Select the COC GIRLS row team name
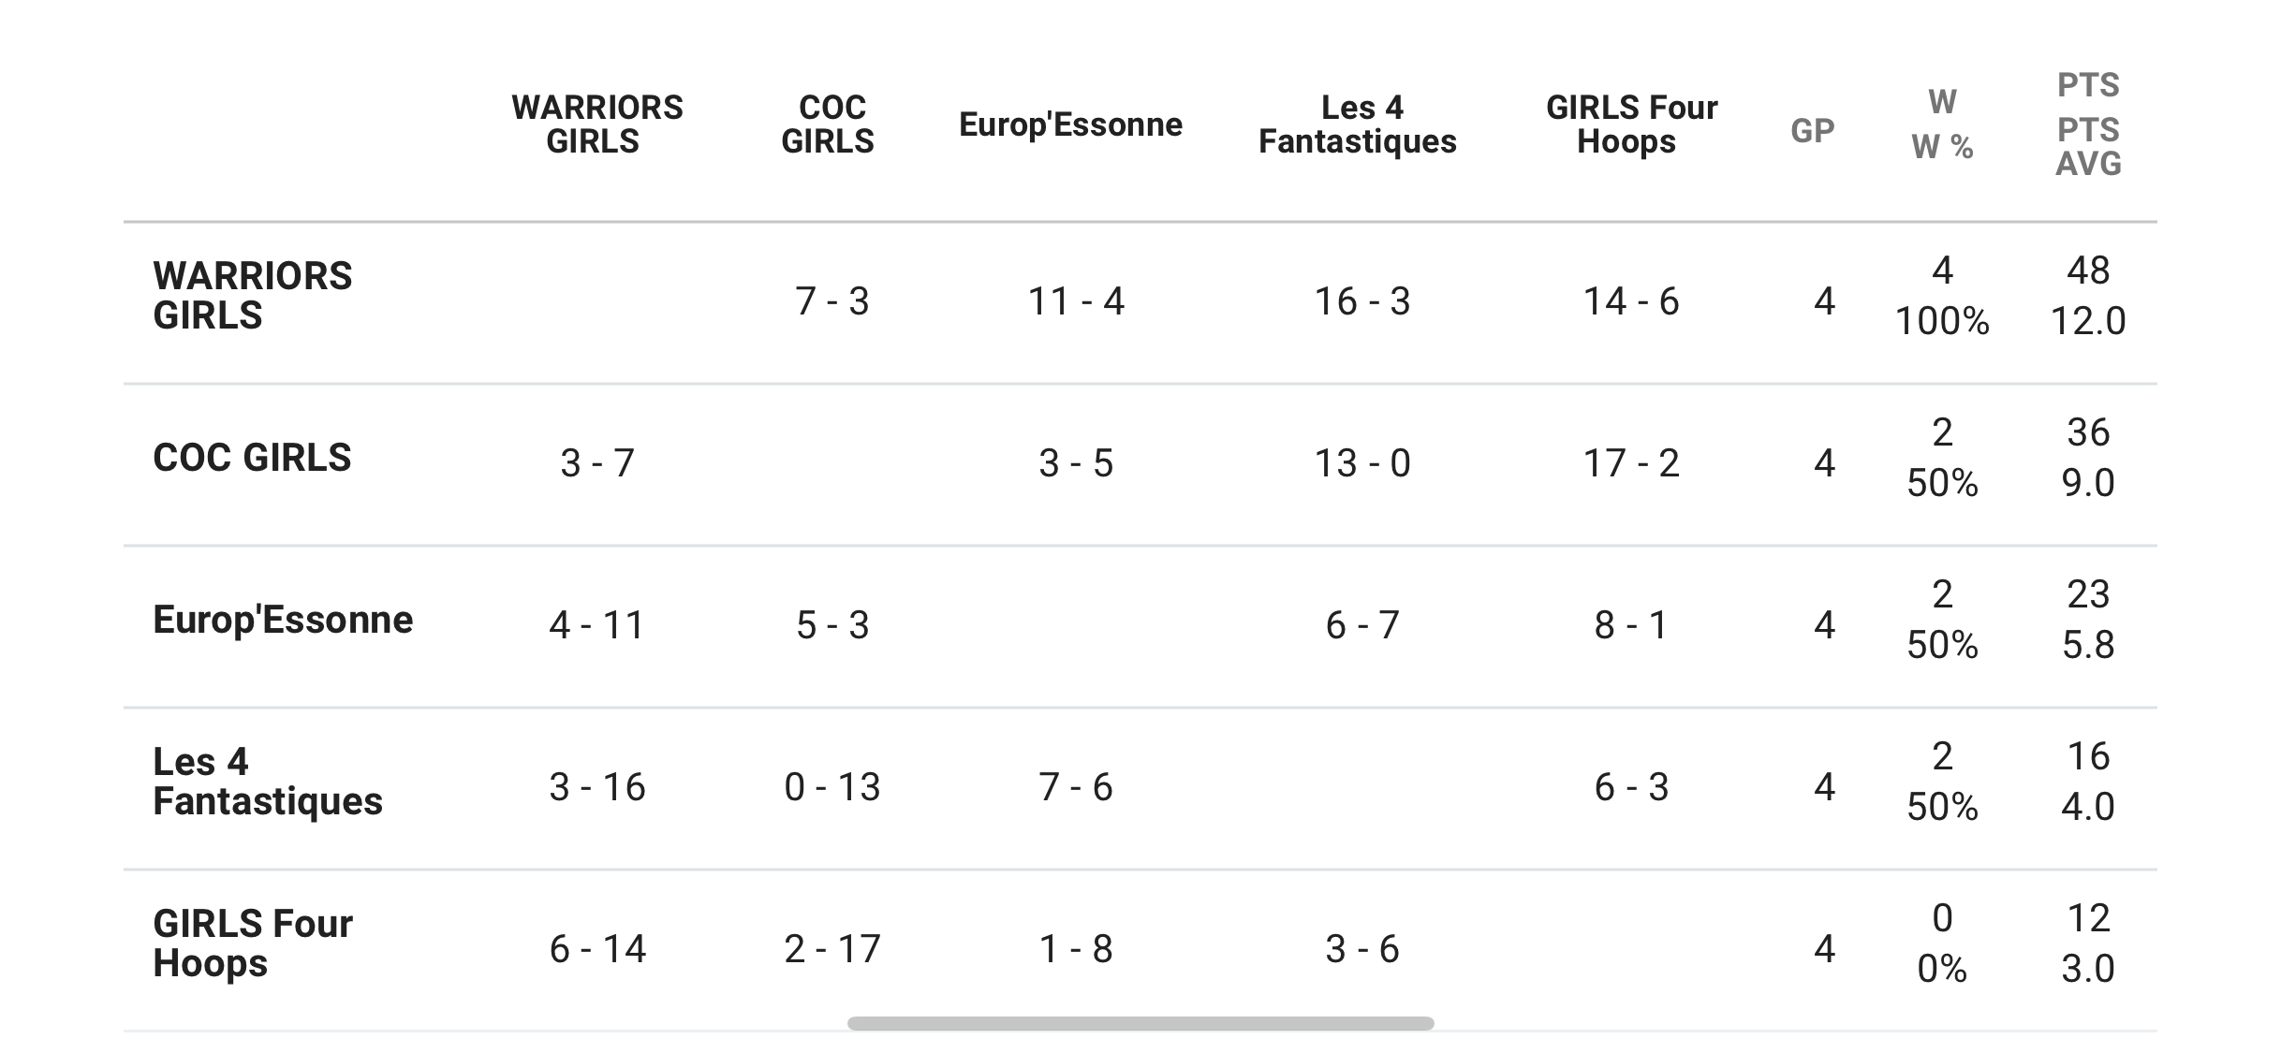The height and width of the screenshot is (1053, 2281). click(x=252, y=458)
